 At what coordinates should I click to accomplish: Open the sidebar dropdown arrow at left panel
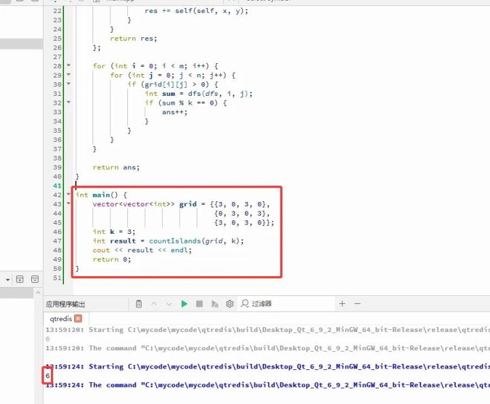[7, 280]
